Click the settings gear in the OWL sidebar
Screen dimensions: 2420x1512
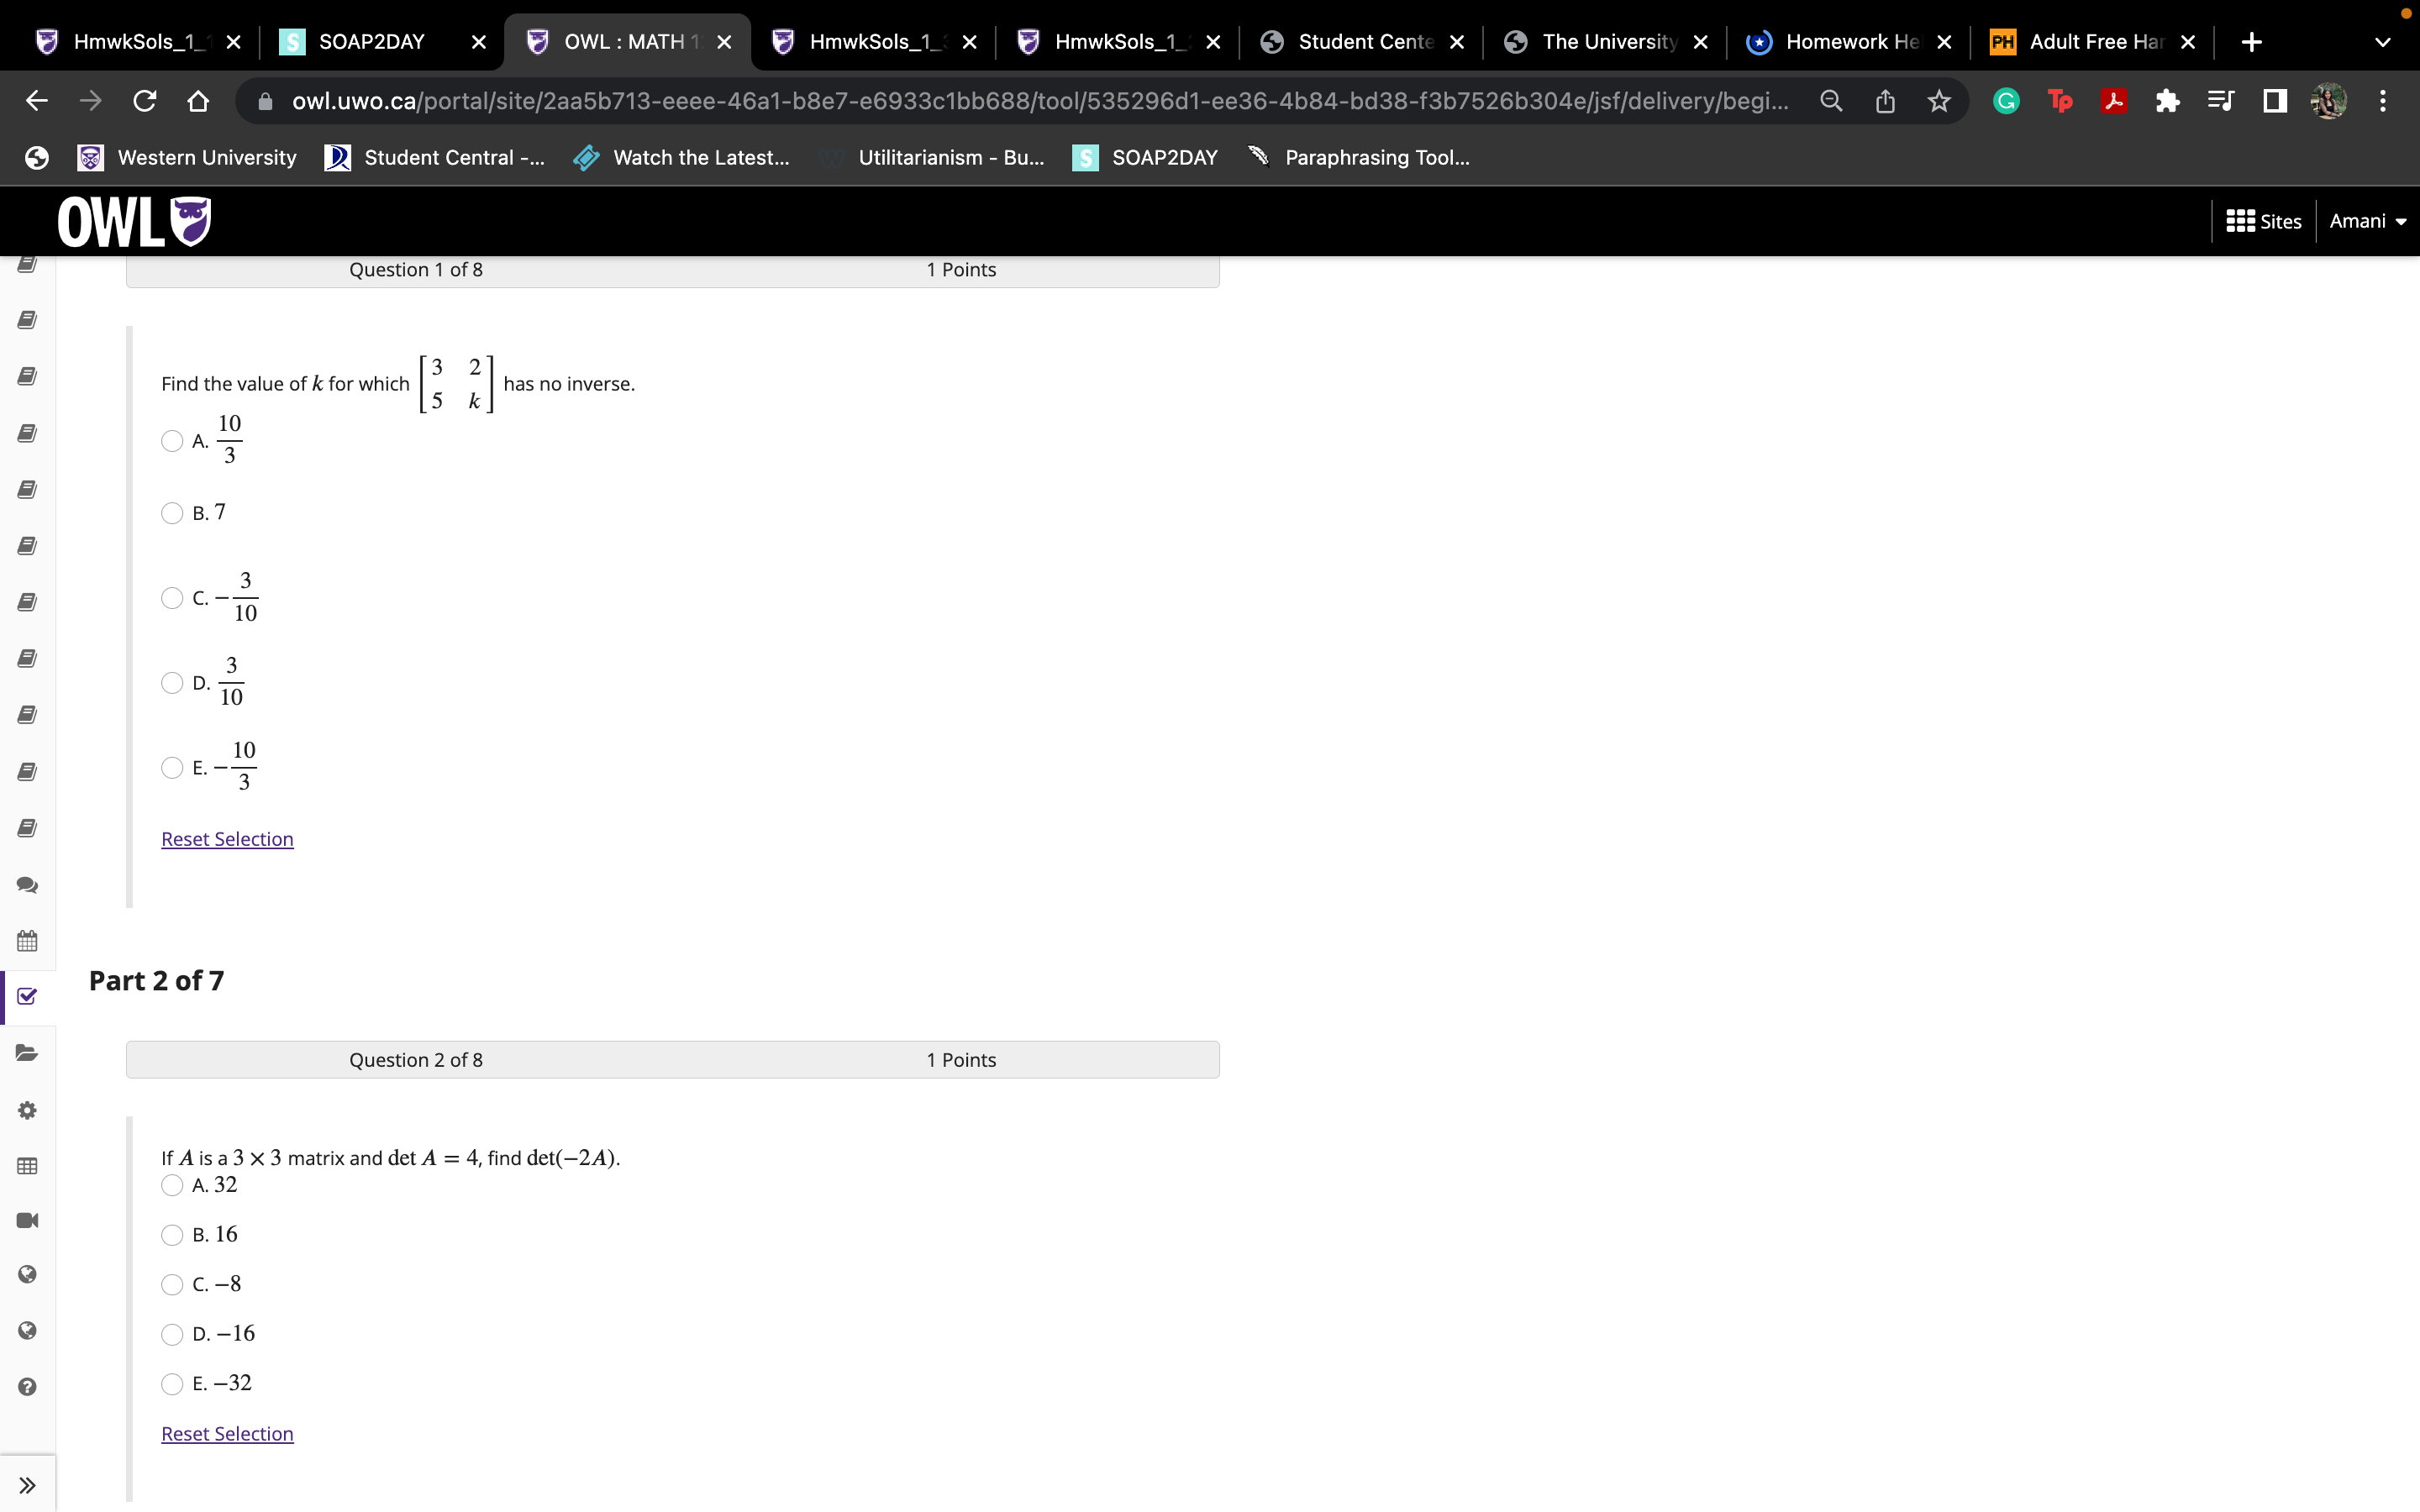click(27, 1110)
